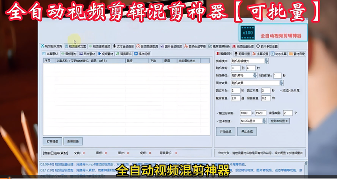The height and width of the screenshot is (179, 337).
Task: Click the 转场时长 input field
Action: point(278,76)
